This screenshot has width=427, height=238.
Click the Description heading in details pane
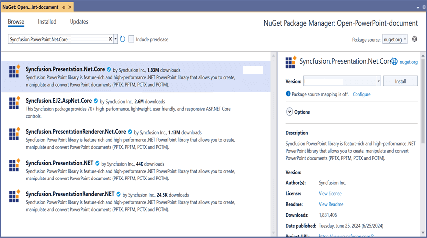(297, 133)
